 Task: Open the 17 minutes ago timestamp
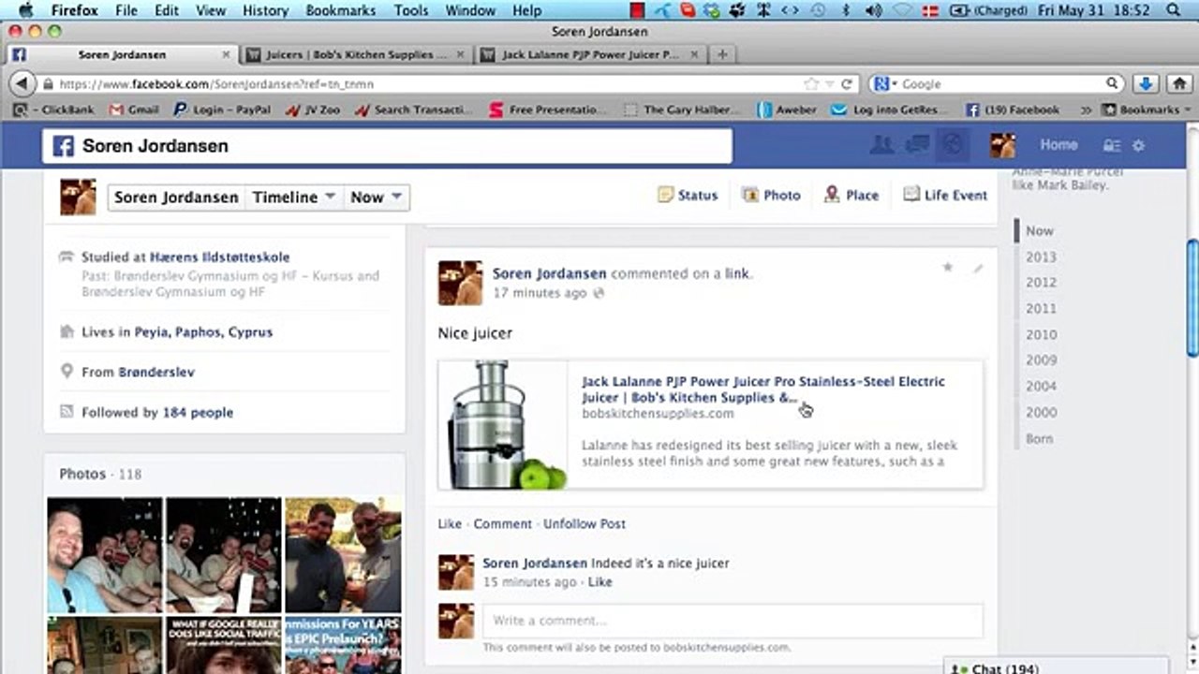(540, 293)
